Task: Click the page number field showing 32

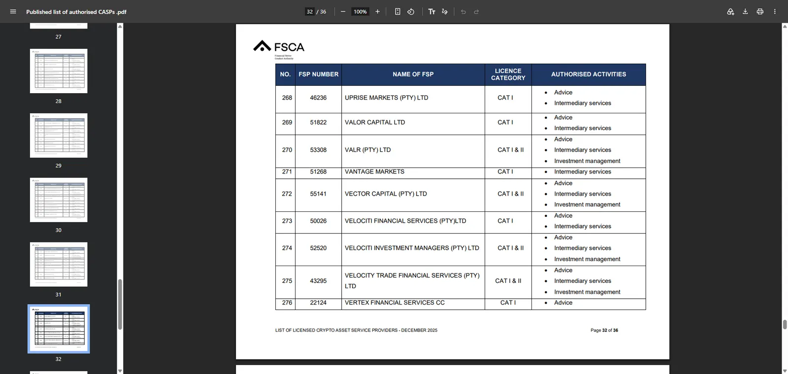Action: [x=310, y=12]
